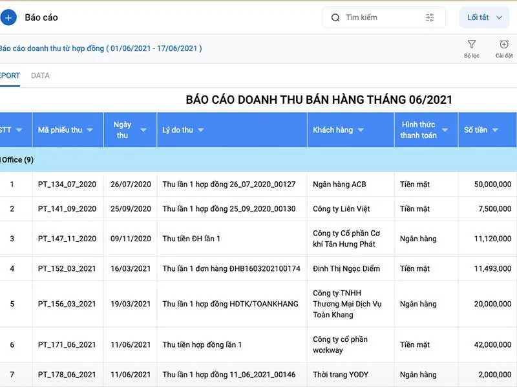Expand the Khách hàng column filter

point(361,130)
